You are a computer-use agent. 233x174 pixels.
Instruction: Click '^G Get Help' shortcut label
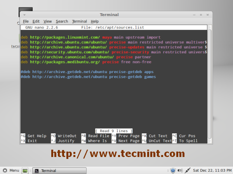coord(33,136)
